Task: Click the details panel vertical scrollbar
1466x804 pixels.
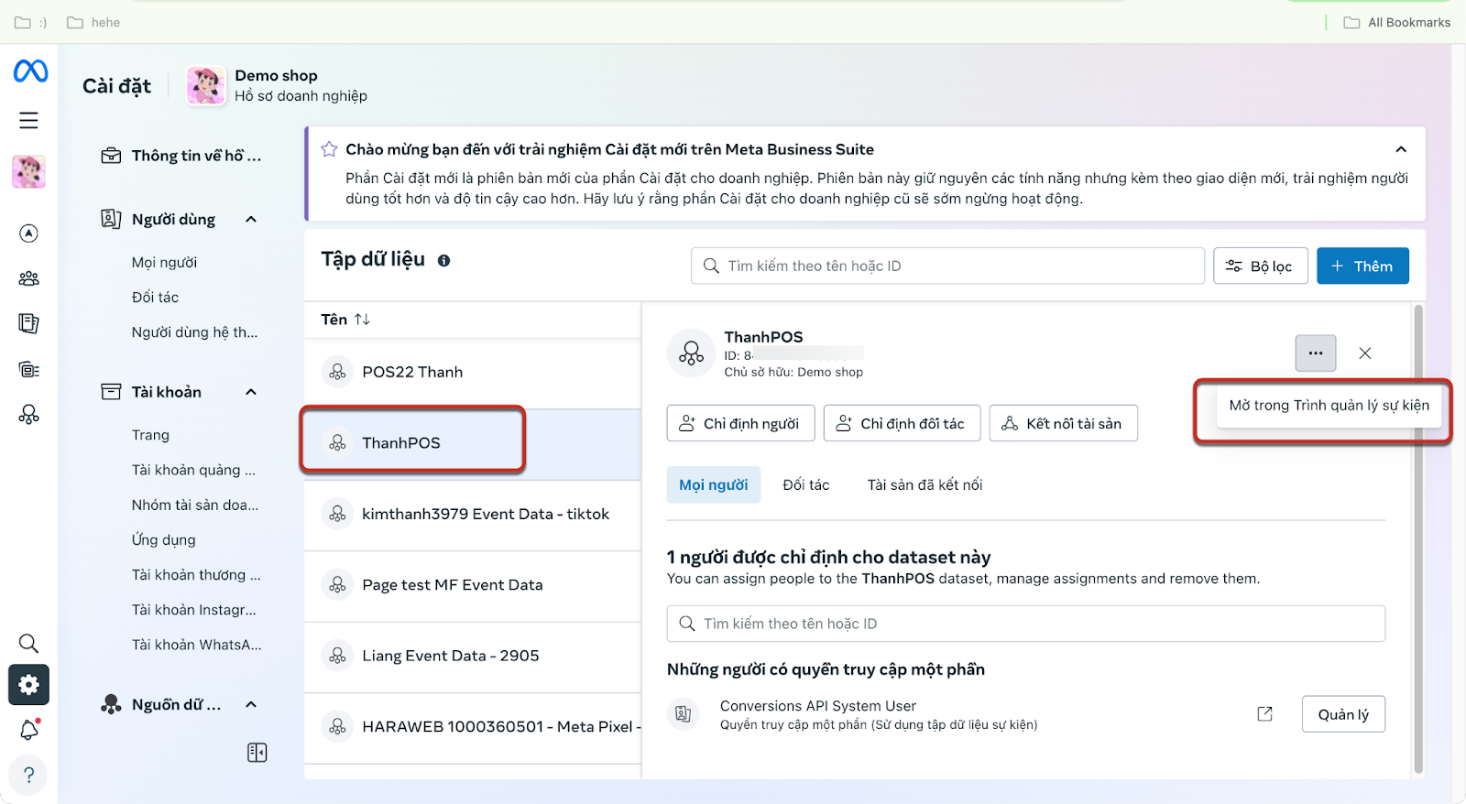Action: pyautogui.click(x=1418, y=540)
